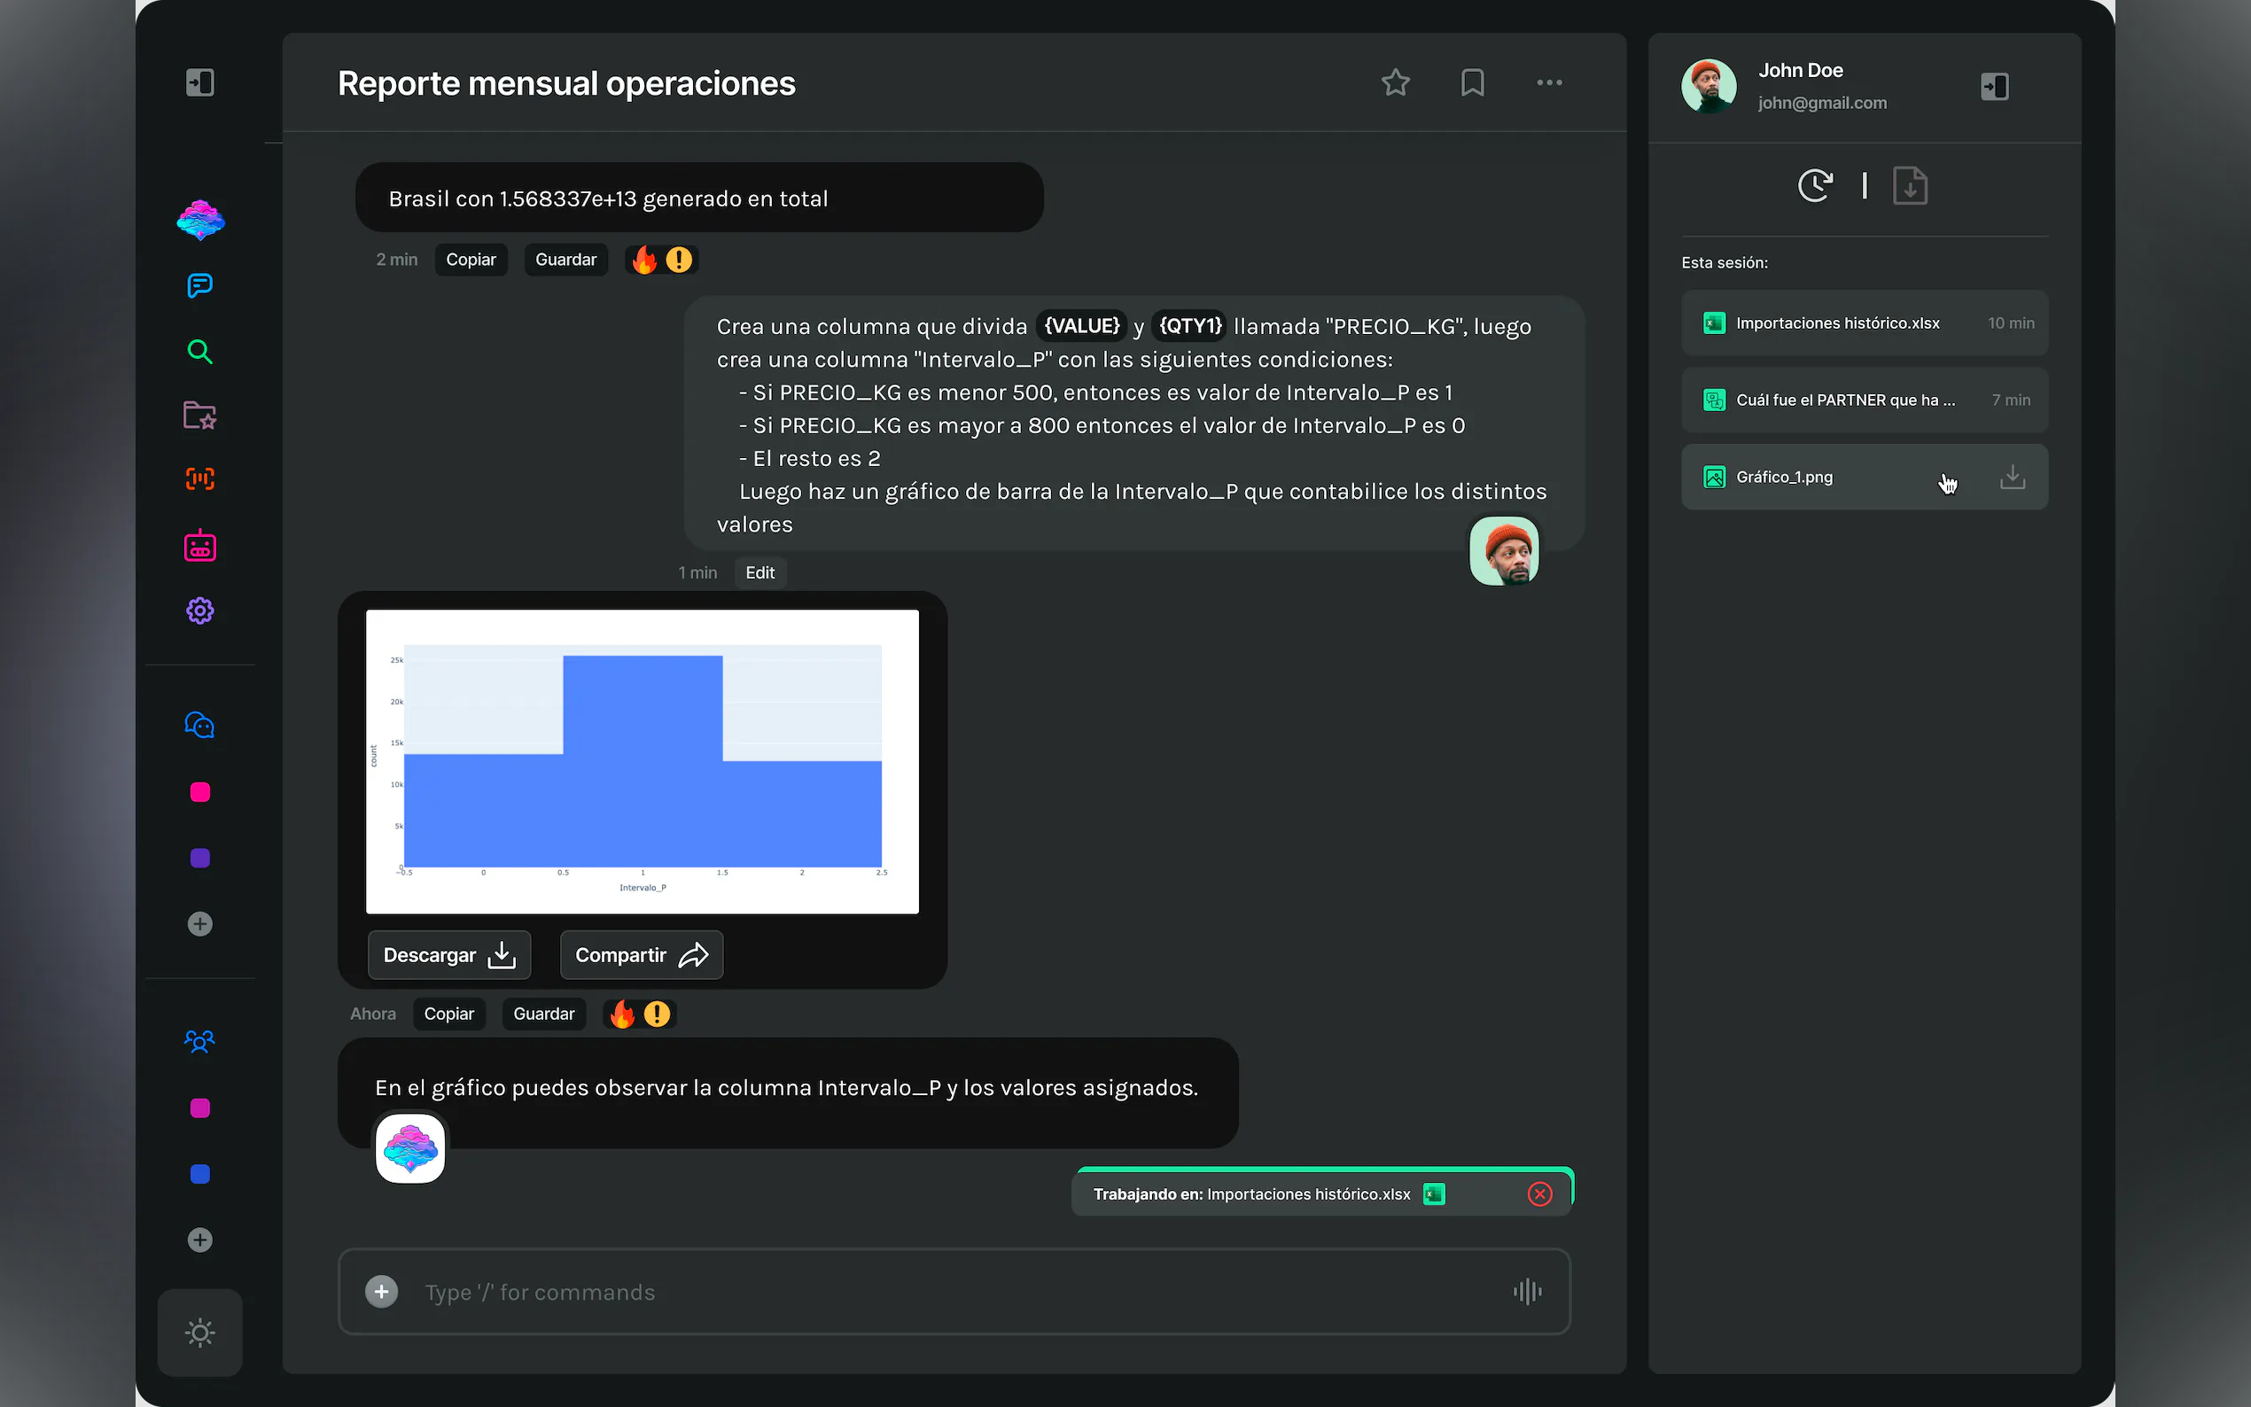Star this conversation as favorite
The image size is (2251, 1407).
(1395, 82)
